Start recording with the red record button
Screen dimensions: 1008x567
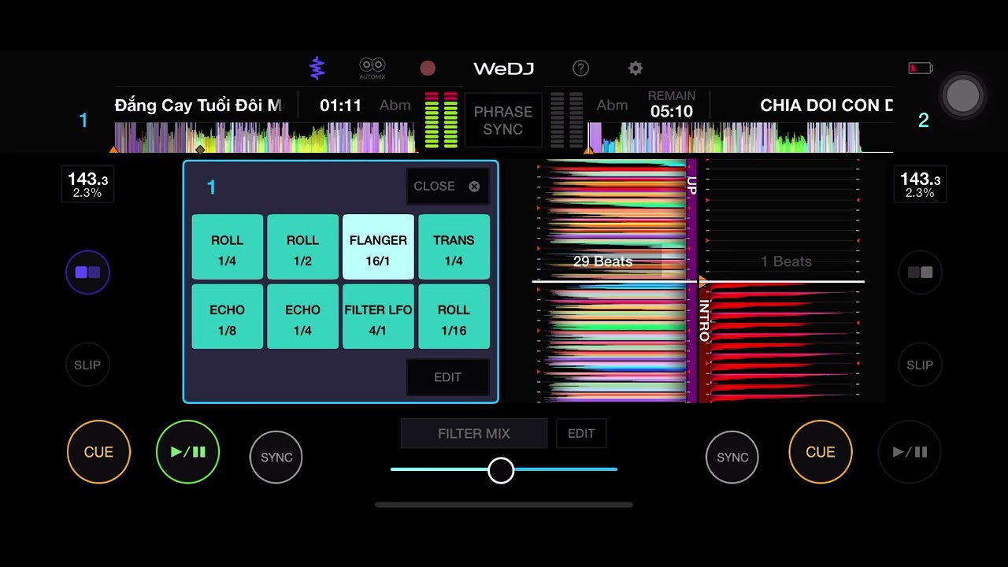pos(428,69)
